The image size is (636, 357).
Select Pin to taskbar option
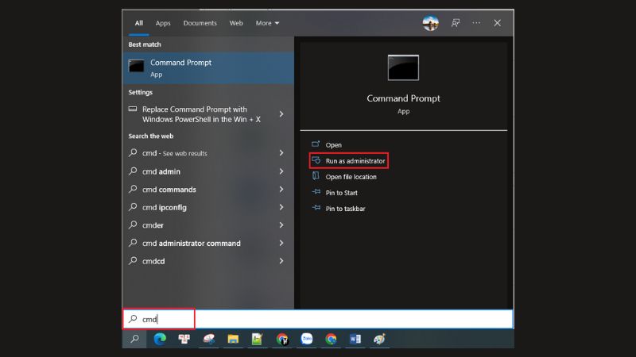point(345,209)
